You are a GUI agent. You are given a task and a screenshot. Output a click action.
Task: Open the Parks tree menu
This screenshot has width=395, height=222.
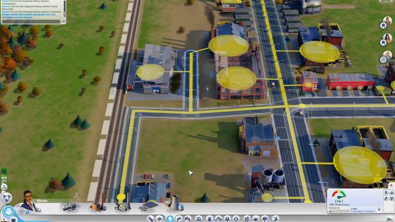[265, 219]
